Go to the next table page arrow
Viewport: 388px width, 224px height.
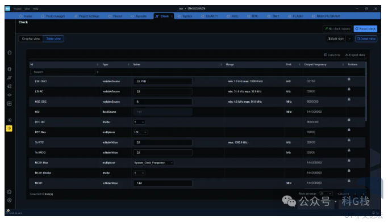point(363,194)
